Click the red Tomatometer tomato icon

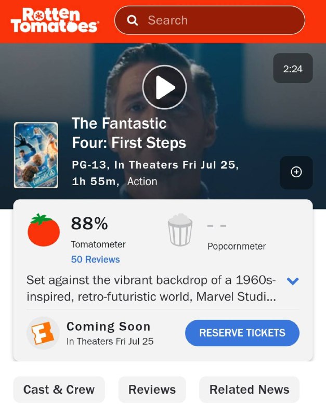tap(44, 230)
